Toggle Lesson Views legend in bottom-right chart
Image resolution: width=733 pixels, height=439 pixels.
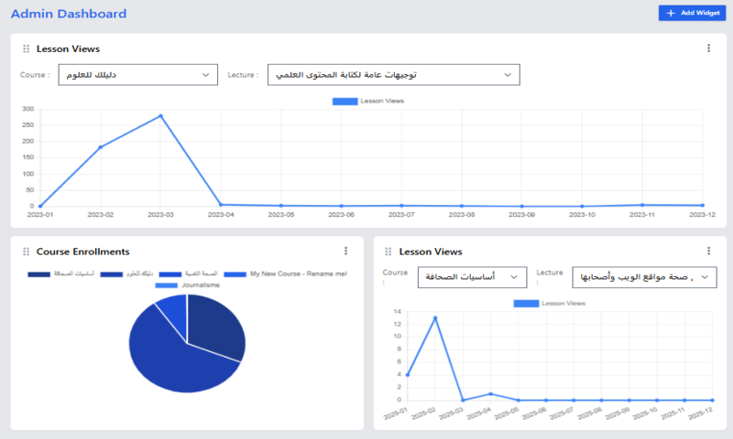pos(552,303)
